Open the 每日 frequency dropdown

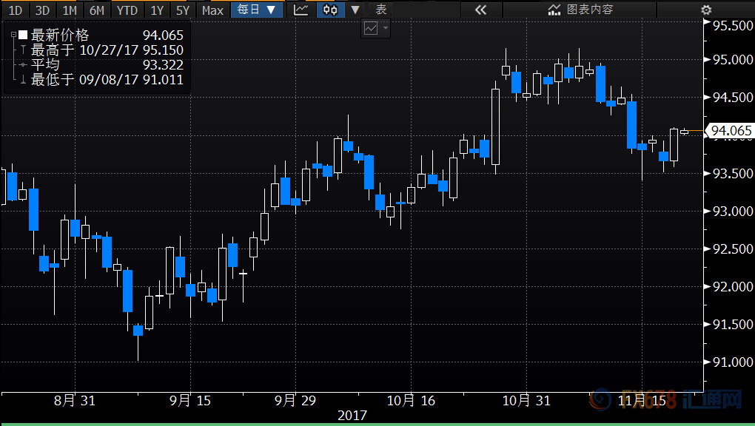[256, 10]
